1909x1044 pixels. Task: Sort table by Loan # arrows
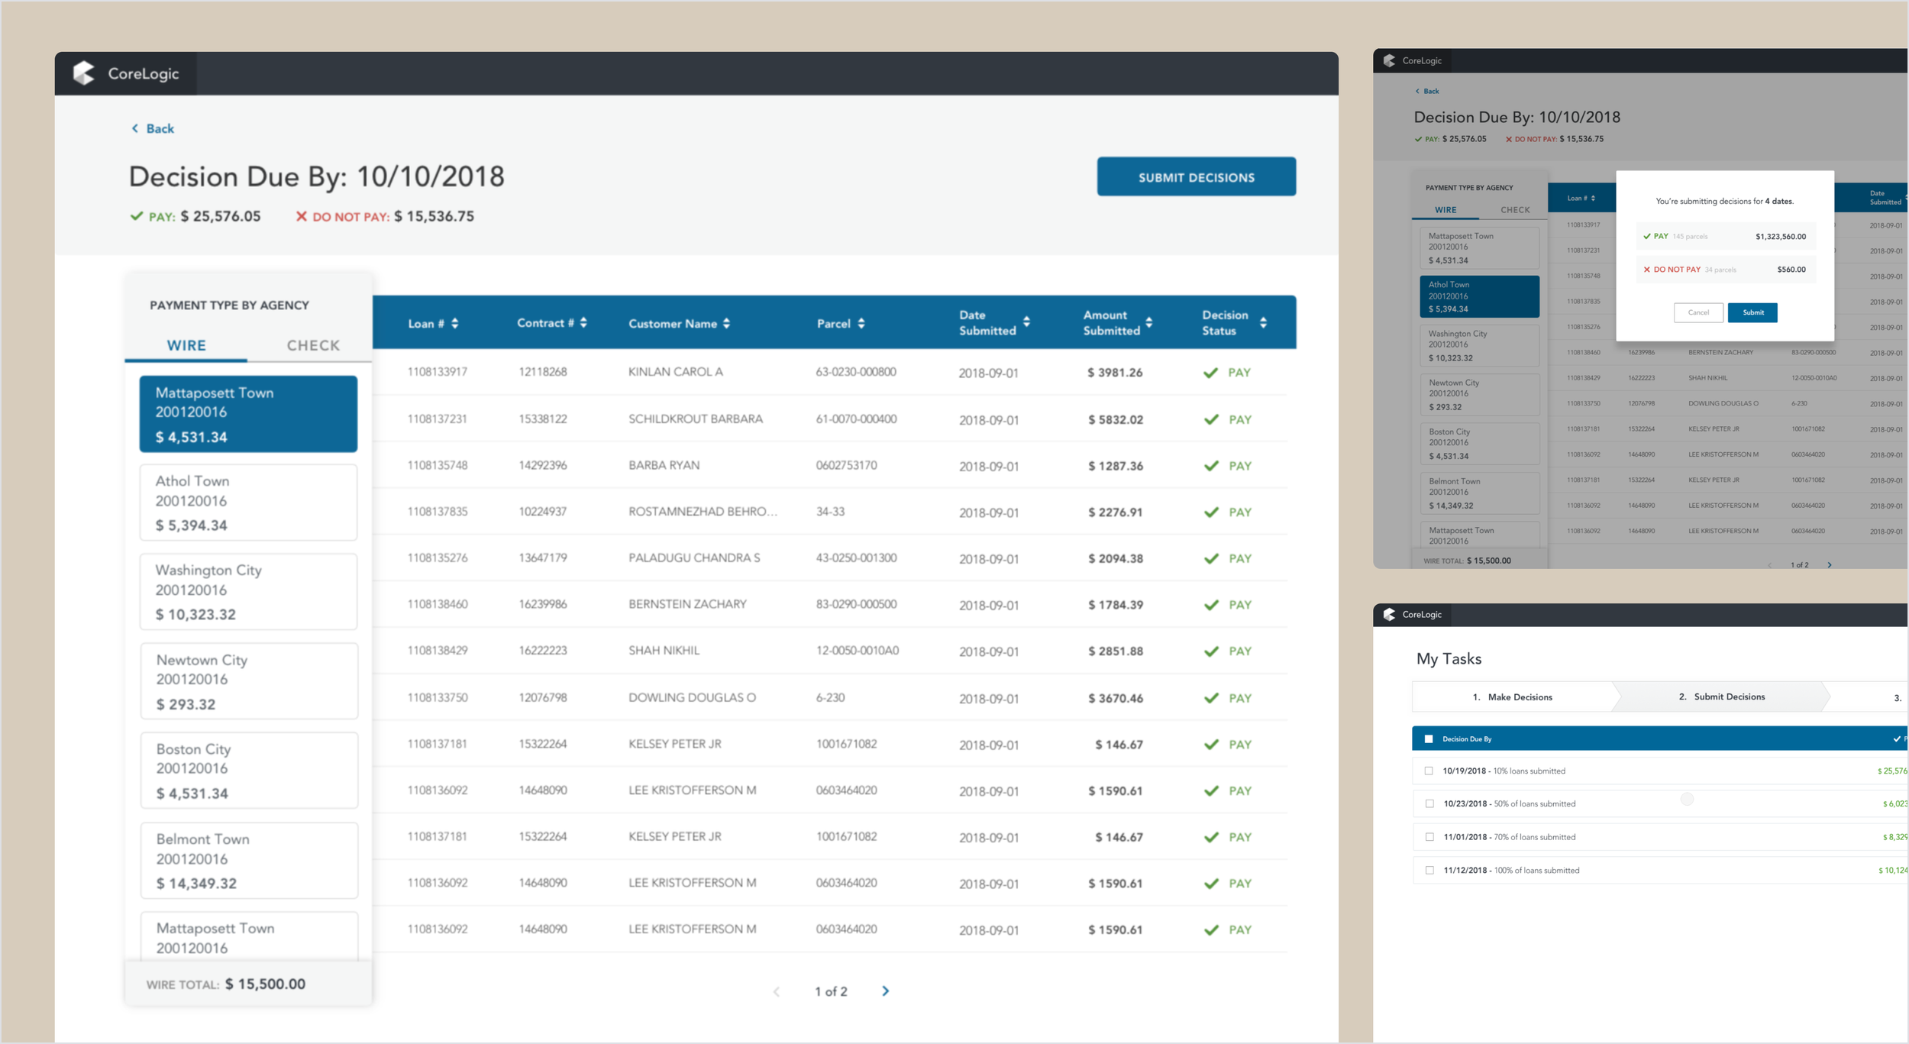click(x=455, y=324)
